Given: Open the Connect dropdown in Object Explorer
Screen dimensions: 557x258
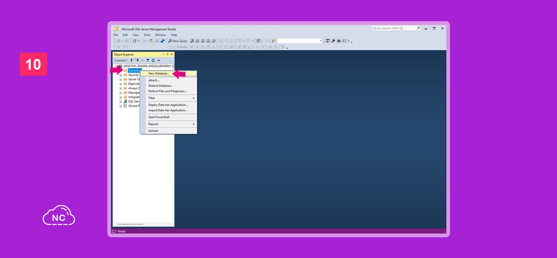Looking at the screenshot, I should pos(121,60).
